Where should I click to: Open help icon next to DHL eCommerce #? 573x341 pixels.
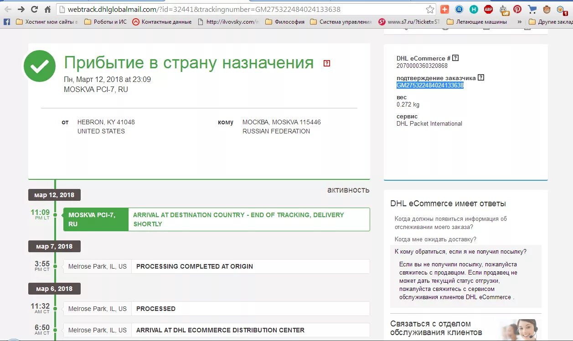coord(455,58)
